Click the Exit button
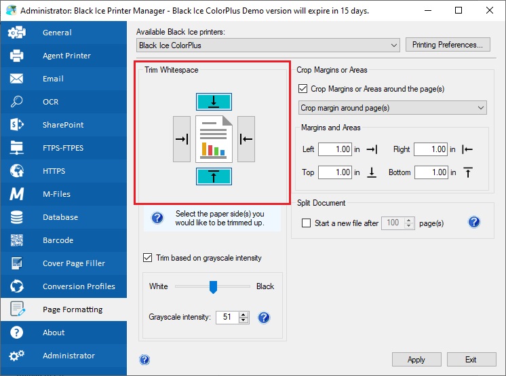 [x=471, y=360]
